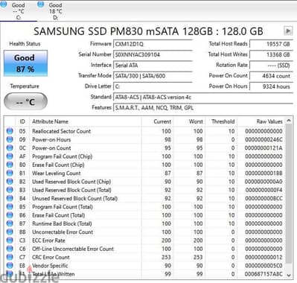This screenshot has width=297, height=283.
Task: Select status icon of Power-on Hours row
Action: [x=10, y=139]
